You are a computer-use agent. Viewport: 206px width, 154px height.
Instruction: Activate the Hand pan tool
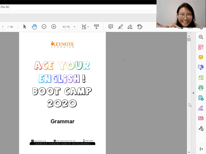(34, 27)
